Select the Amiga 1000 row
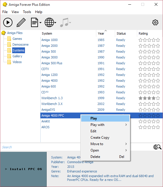This screenshot has height=187, width=163. 102,40
